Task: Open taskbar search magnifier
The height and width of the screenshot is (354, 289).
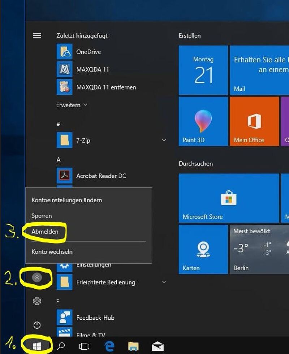Action: click(x=61, y=346)
